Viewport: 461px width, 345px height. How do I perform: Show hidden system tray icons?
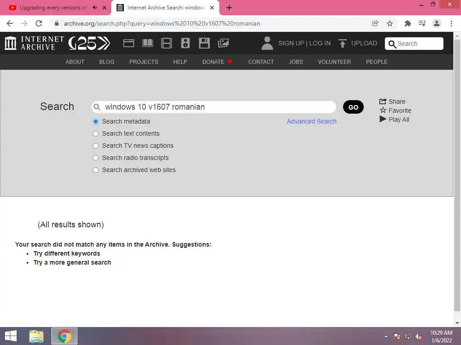pos(386,336)
